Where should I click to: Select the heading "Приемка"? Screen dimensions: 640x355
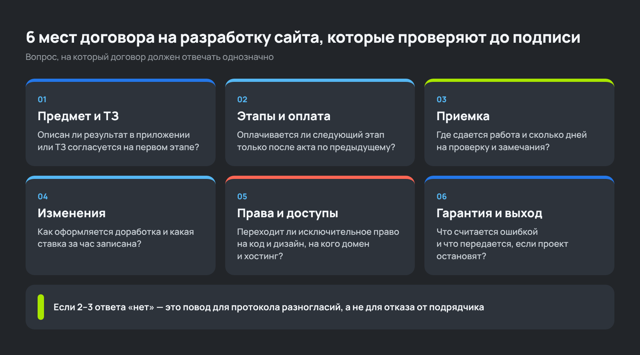[x=463, y=116]
